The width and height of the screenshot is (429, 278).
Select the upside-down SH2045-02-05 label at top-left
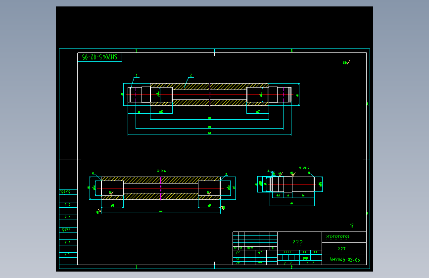tap(99, 57)
